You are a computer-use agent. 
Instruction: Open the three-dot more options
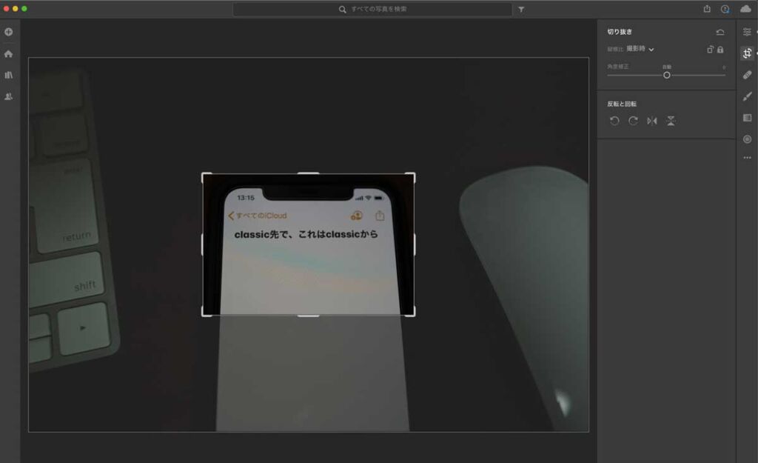748,158
